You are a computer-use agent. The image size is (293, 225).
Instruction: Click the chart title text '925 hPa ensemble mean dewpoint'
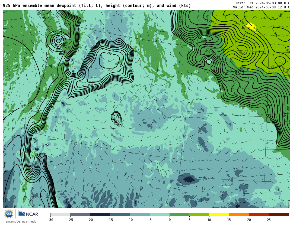[40, 6]
